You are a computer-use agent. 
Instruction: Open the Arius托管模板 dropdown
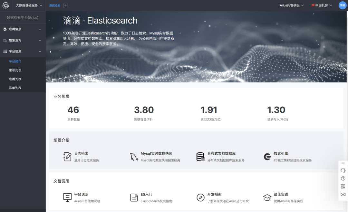click(x=292, y=5)
